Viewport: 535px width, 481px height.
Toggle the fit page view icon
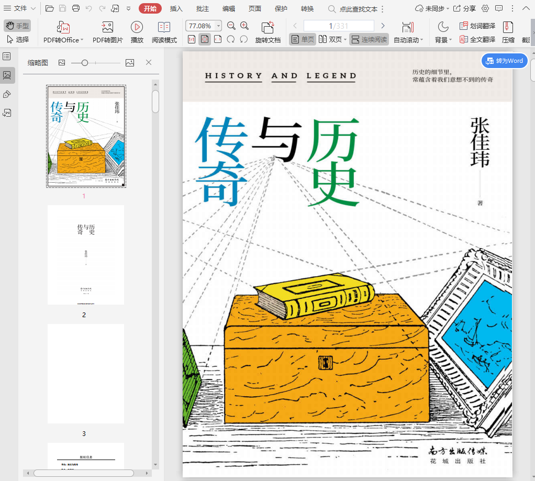[x=205, y=40]
